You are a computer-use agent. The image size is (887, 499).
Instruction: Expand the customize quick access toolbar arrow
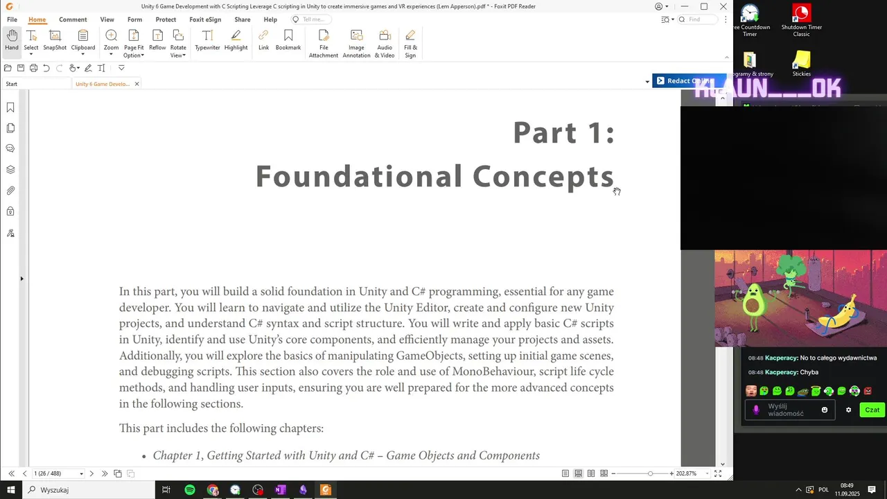pyautogui.click(x=121, y=68)
